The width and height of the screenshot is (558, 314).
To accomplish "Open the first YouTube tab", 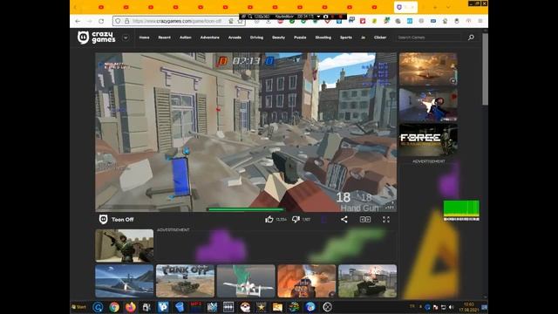I will click(101, 7).
